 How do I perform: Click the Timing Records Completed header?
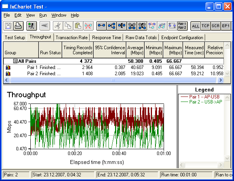coord(78,50)
